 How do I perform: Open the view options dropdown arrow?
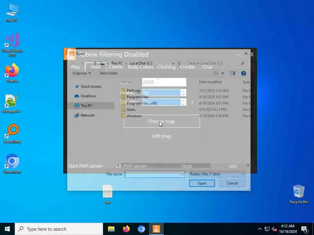pyautogui.click(x=223, y=73)
